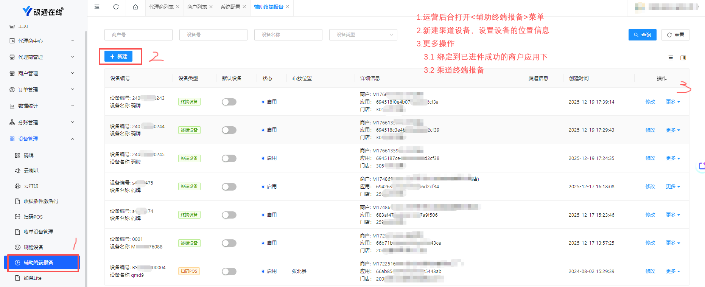Open the 设备类型 dropdown filter

tap(363, 35)
